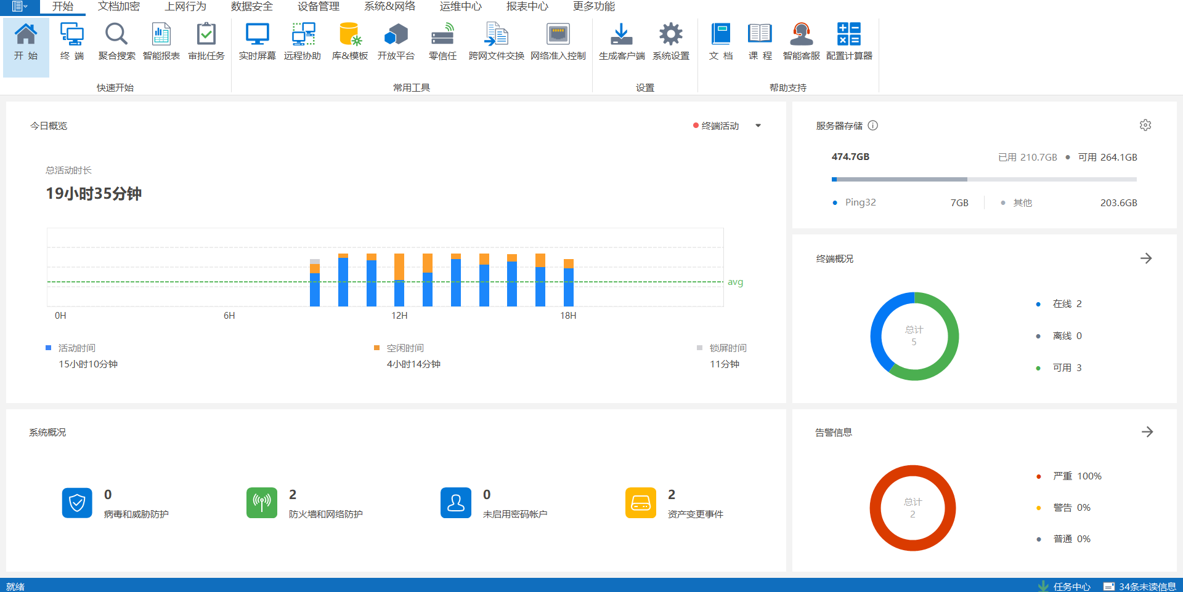Expand the 终端活动 dropdown
The width and height of the screenshot is (1183, 592).
758,126
